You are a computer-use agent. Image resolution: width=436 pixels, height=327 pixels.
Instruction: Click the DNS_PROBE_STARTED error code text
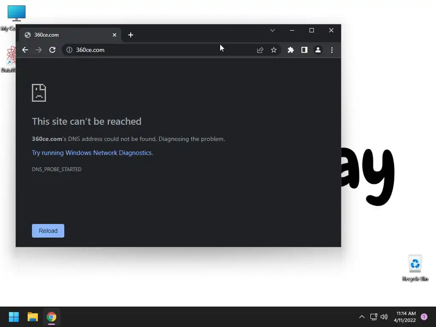[x=57, y=169]
